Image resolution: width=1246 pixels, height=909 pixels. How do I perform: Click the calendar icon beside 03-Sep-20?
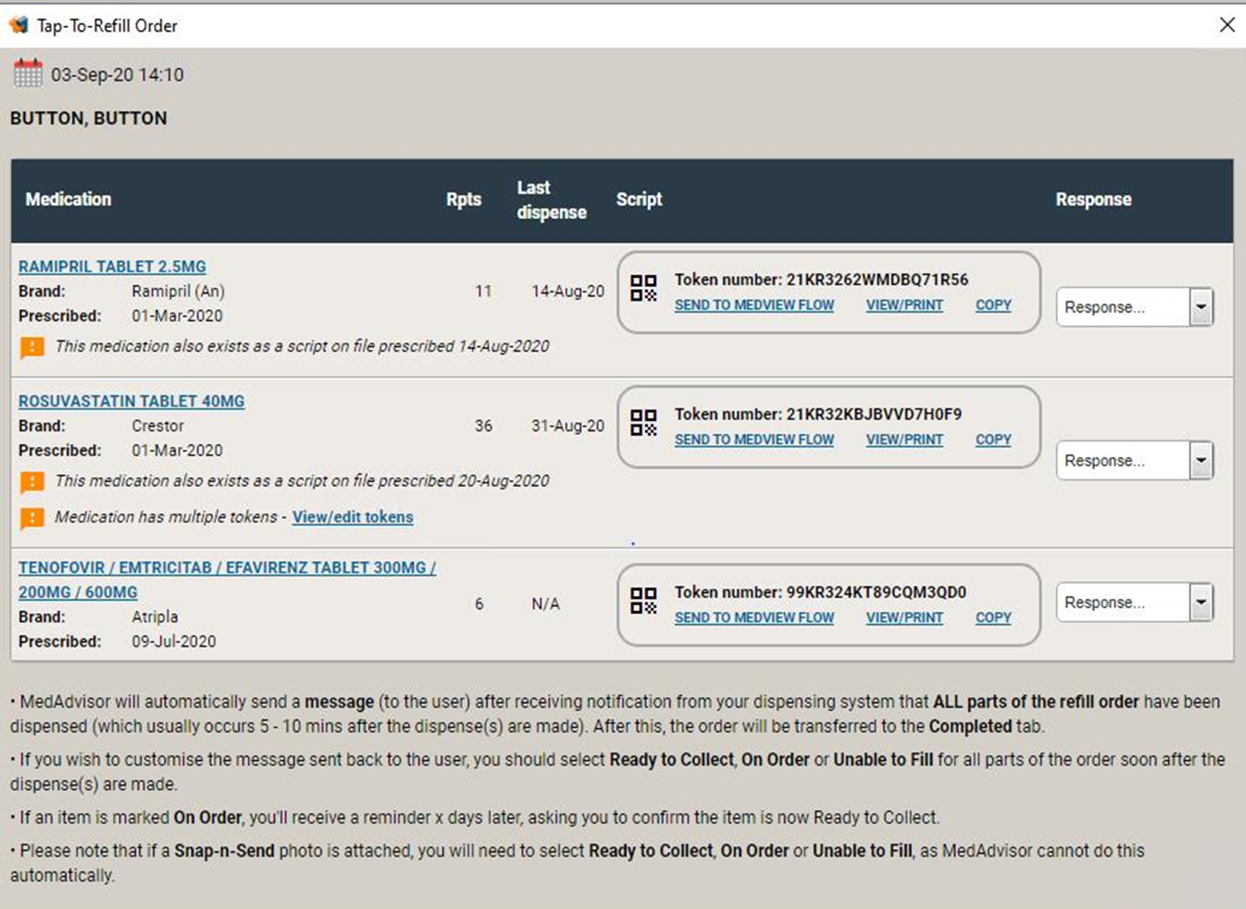click(28, 74)
